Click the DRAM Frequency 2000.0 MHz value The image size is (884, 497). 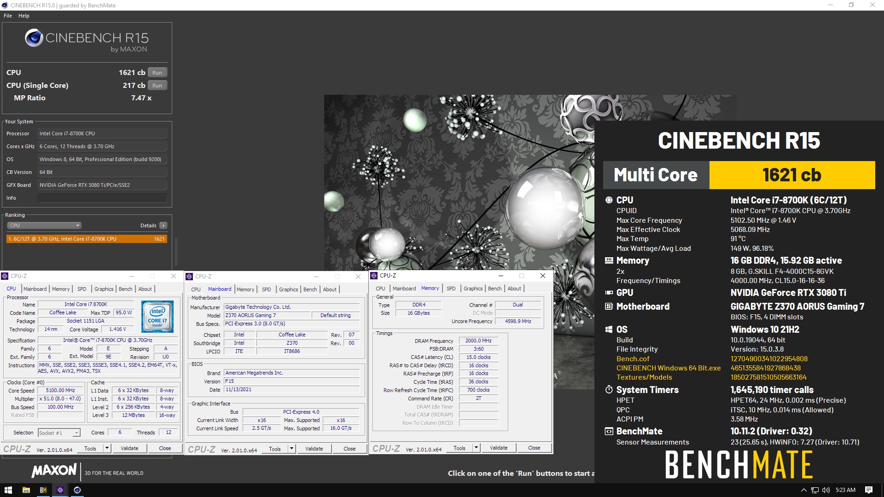(478, 341)
